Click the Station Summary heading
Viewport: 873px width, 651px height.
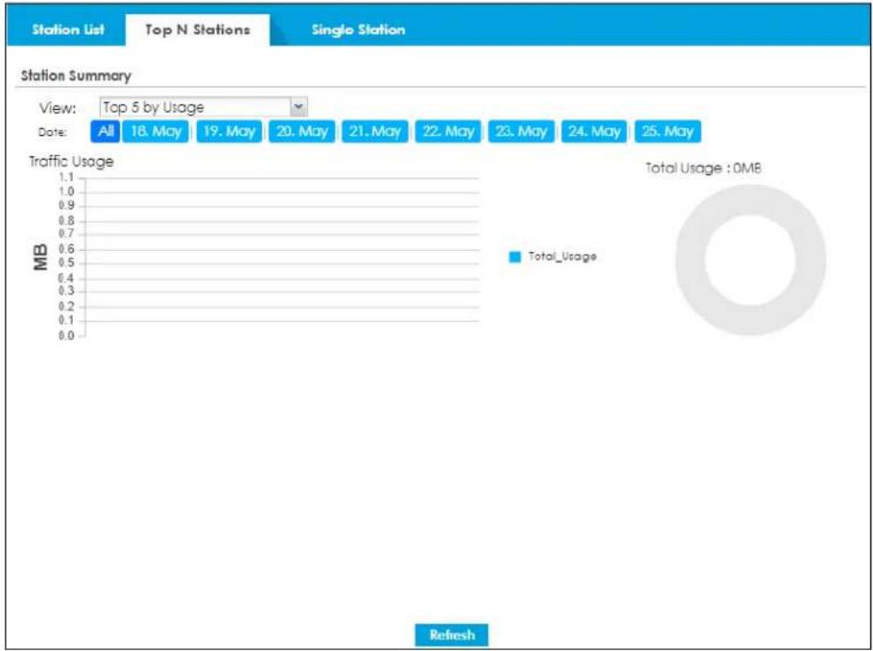click(x=75, y=75)
